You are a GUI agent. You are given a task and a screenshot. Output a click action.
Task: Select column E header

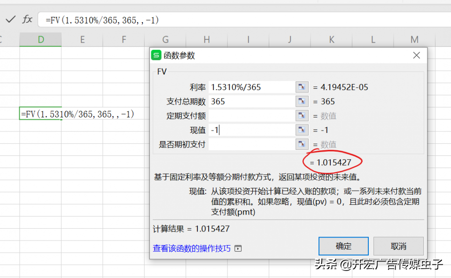pyautogui.click(x=82, y=39)
